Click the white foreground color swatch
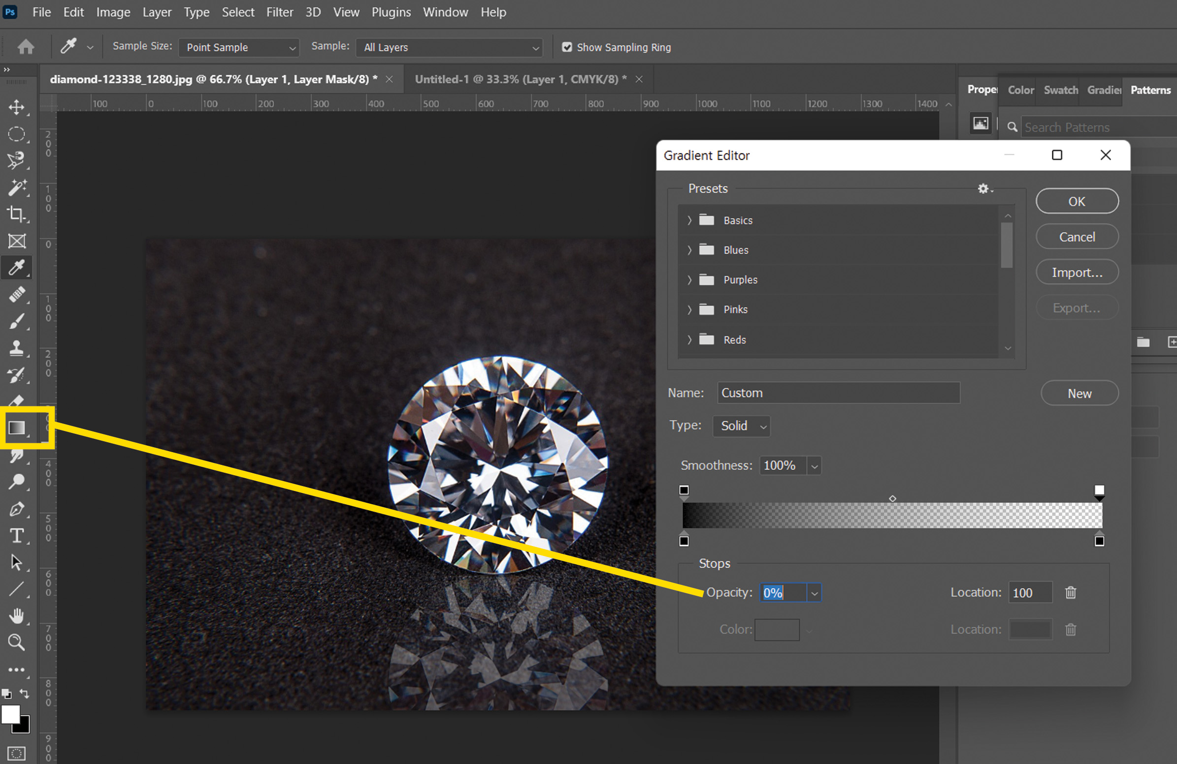This screenshot has height=764, width=1177. tap(10, 714)
